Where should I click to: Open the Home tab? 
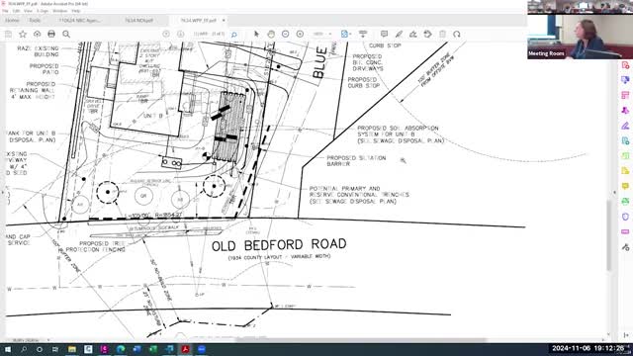[12, 20]
